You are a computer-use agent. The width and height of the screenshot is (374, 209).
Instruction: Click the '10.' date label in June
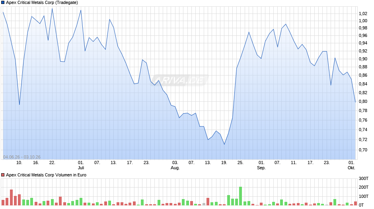(x=19, y=163)
